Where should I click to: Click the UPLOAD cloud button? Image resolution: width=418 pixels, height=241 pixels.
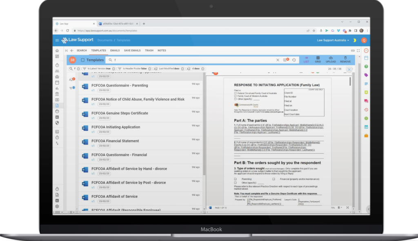[331, 60]
